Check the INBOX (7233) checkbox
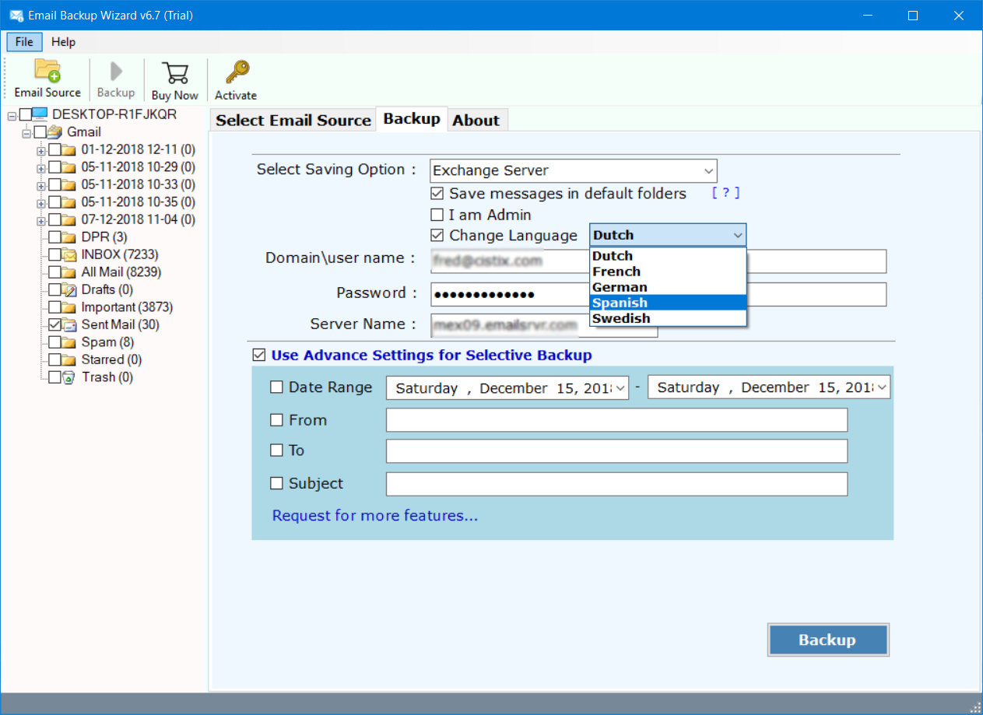 click(x=54, y=254)
